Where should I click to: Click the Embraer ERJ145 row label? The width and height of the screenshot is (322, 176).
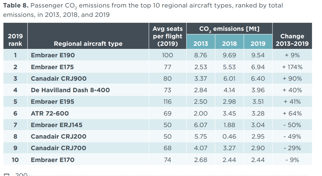click(x=56, y=125)
